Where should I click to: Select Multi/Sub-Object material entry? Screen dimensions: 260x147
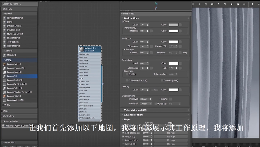(20, 34)
